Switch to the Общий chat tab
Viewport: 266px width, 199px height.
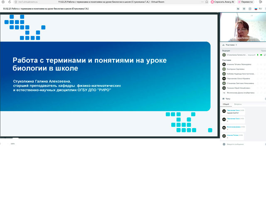point(226,104)
